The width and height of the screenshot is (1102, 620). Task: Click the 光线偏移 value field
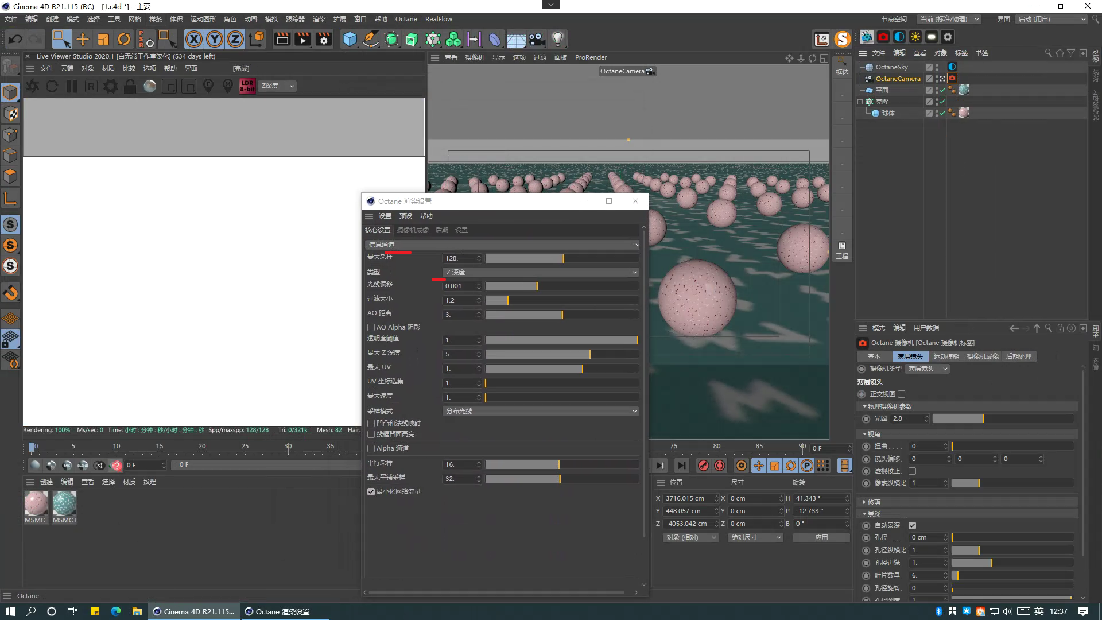tap(459, 286)
